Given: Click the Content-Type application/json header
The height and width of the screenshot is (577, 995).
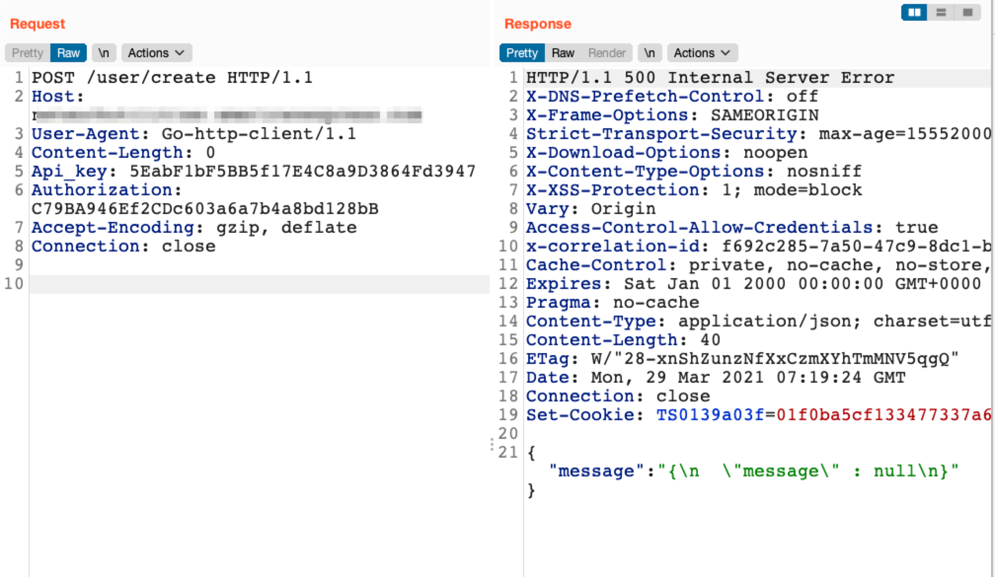Looking at the screenshot, I should tap(759, 321).
